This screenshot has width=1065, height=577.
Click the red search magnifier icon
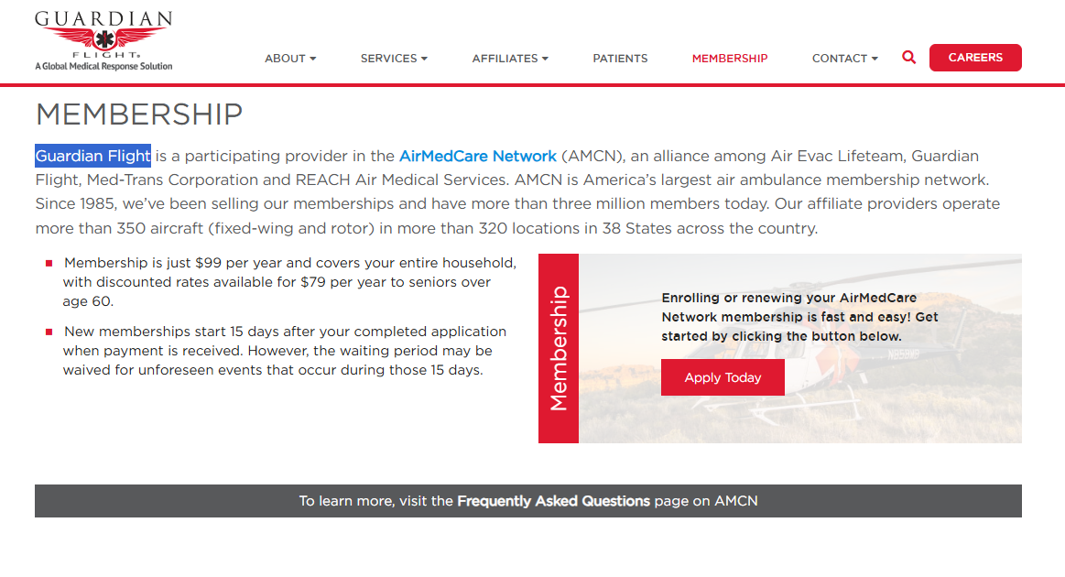pos(908,58)
